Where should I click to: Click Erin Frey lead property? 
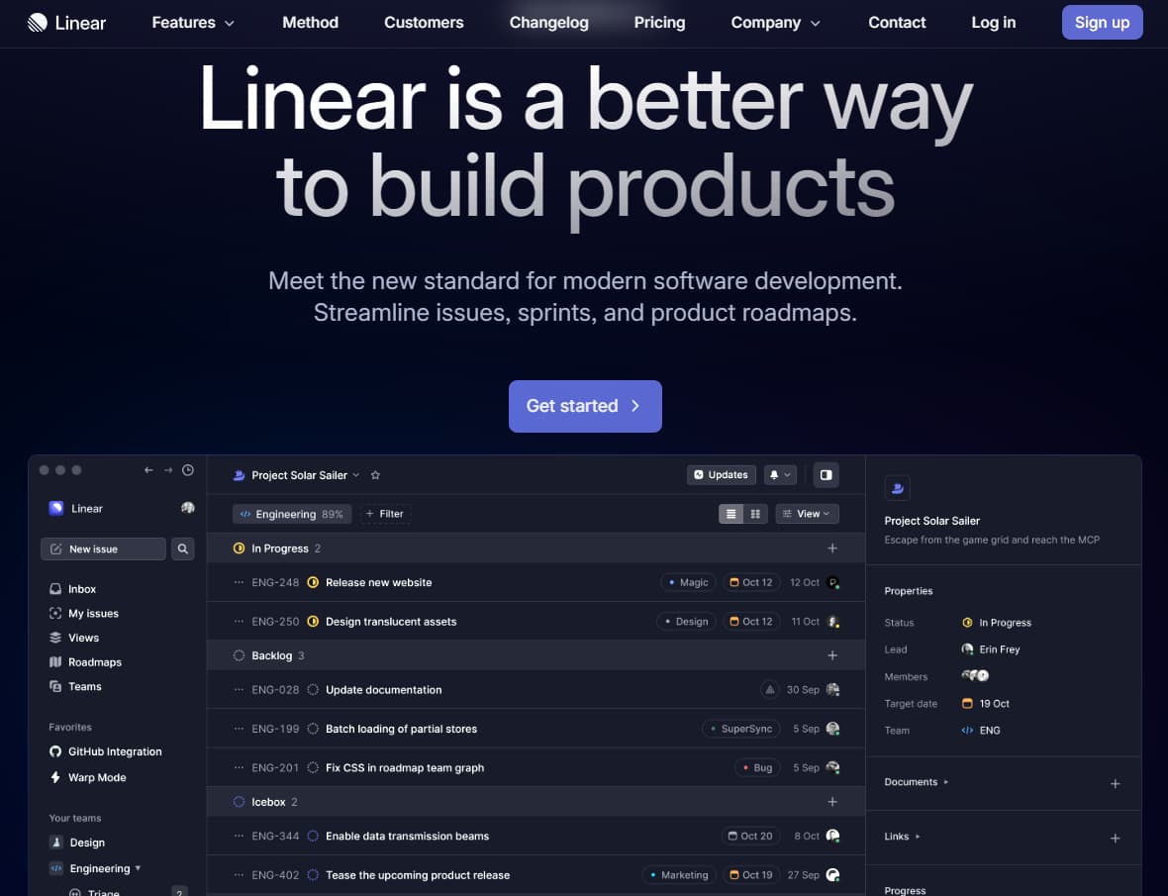coord(991,649)
